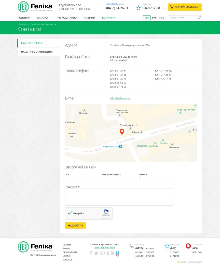
Task: Toggle the 'Я не робот' captcha checkbox
Action: (70, 213)
